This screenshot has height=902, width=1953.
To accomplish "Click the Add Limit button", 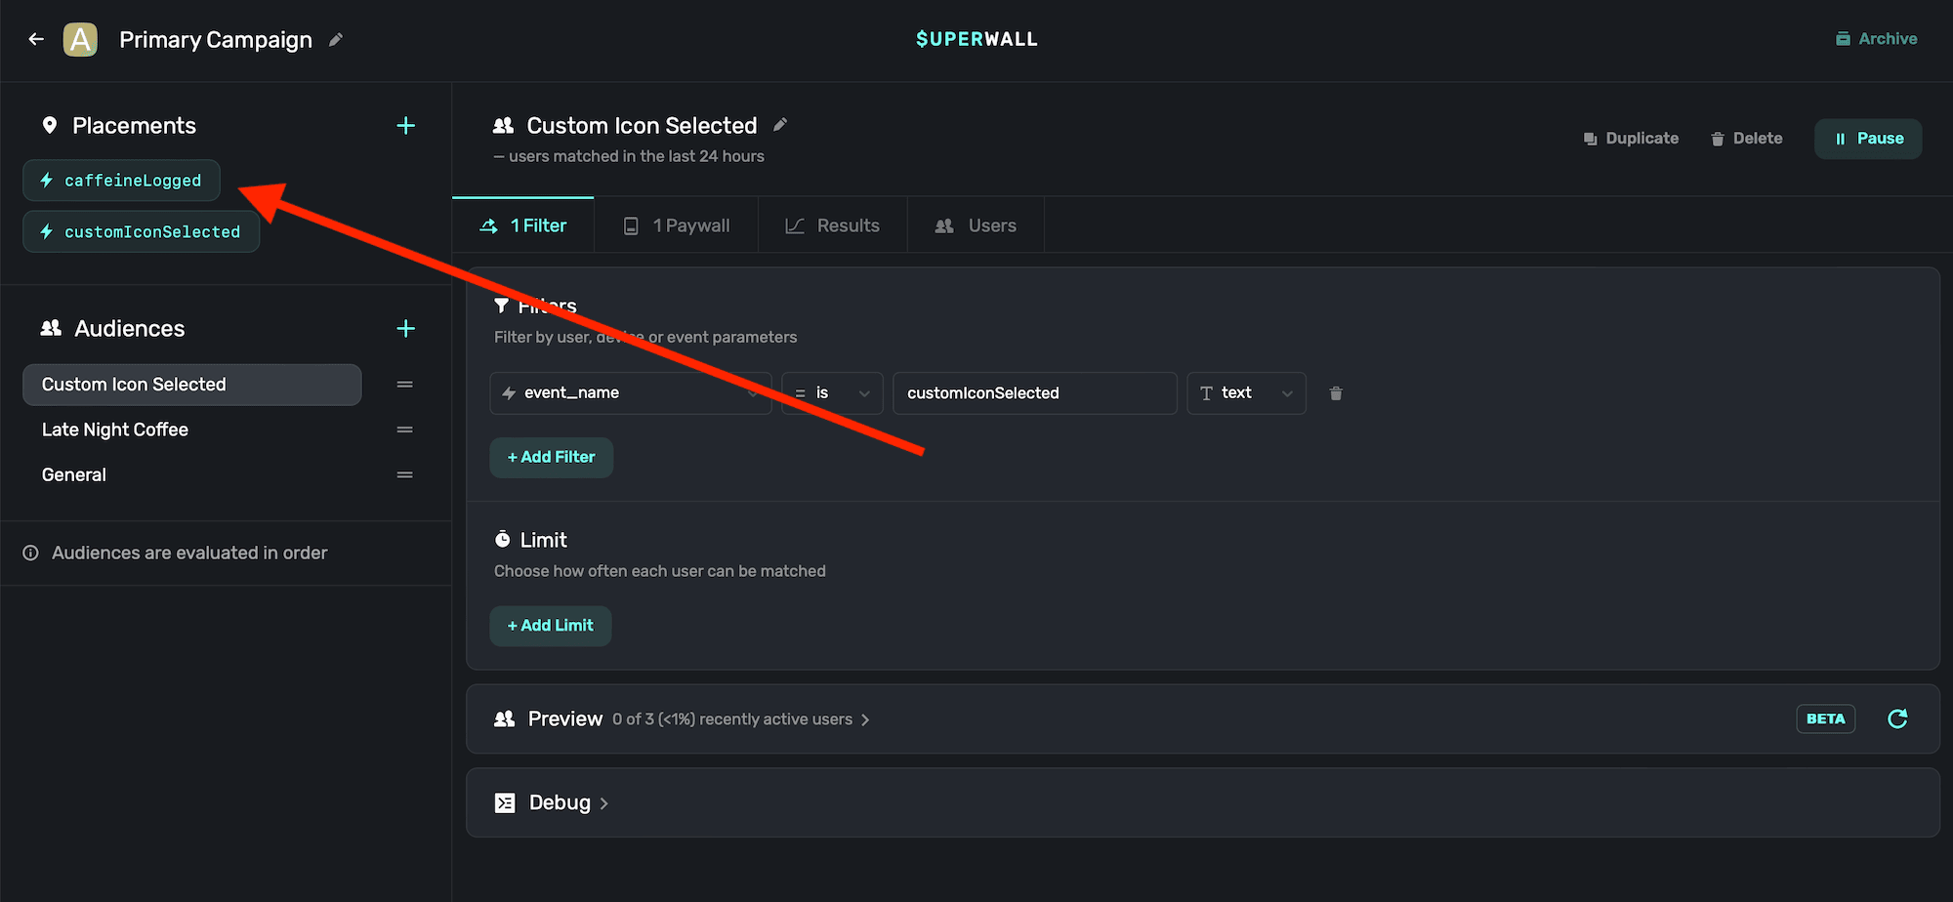I will click(x=550, y=626).
